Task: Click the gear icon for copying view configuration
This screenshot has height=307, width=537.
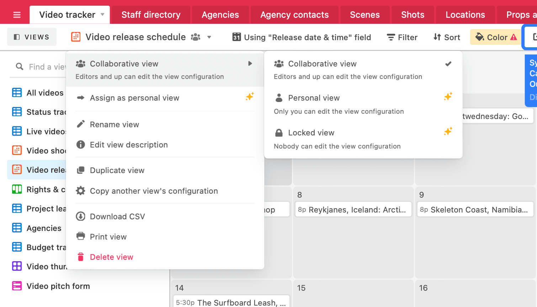Action: click(x=81, y=191)
